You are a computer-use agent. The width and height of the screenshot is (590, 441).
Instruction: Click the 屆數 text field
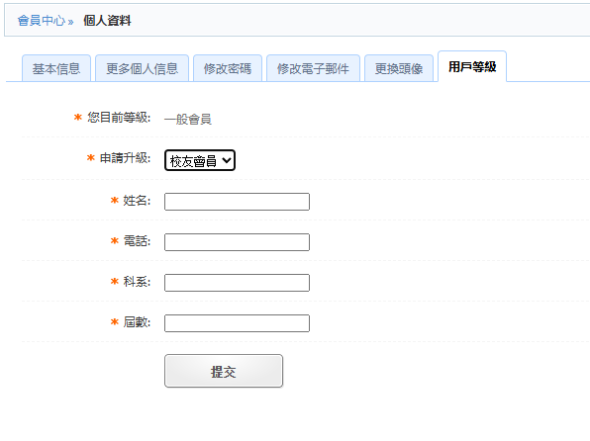[237, 323]
